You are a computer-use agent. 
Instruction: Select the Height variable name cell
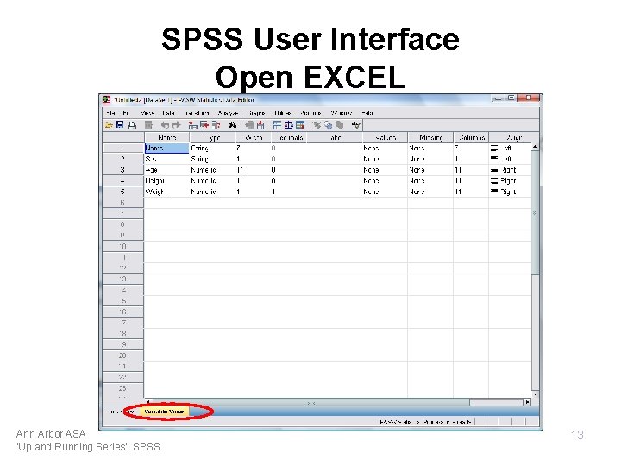166,180
